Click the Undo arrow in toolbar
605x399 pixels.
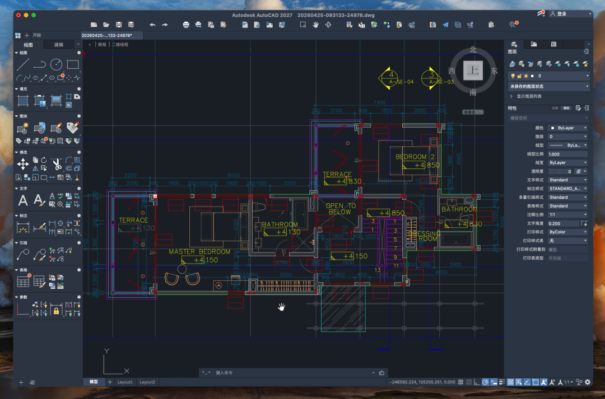point(152,25)
